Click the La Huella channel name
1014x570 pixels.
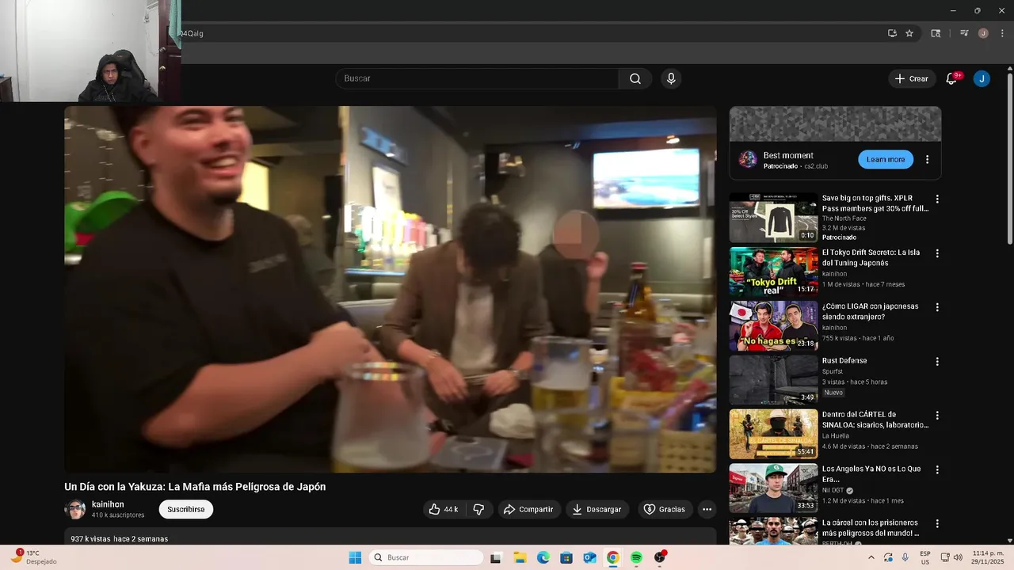835,436
